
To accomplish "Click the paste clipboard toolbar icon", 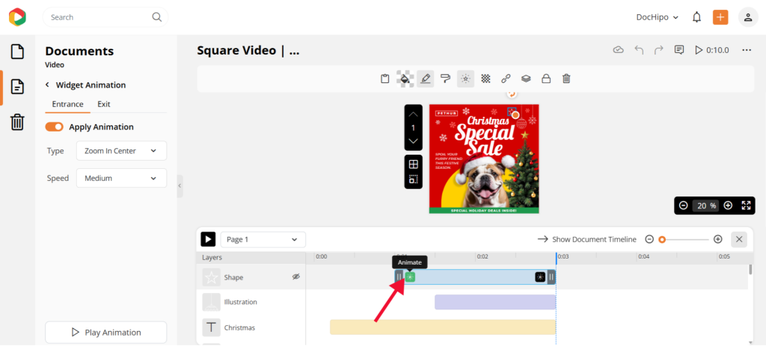I will (x=385, y=78).
